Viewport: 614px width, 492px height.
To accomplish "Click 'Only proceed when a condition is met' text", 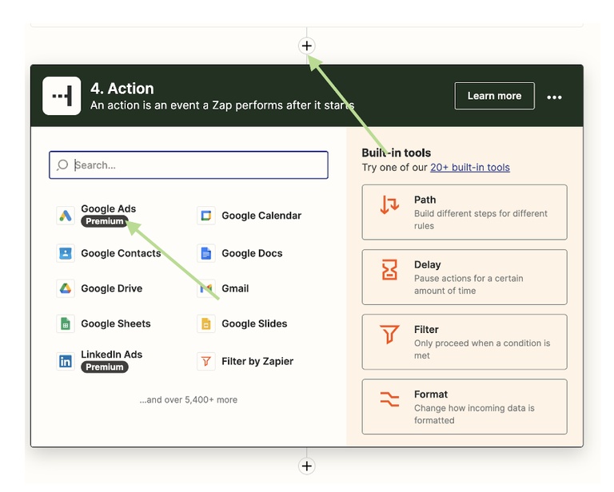I will (482, 349).
